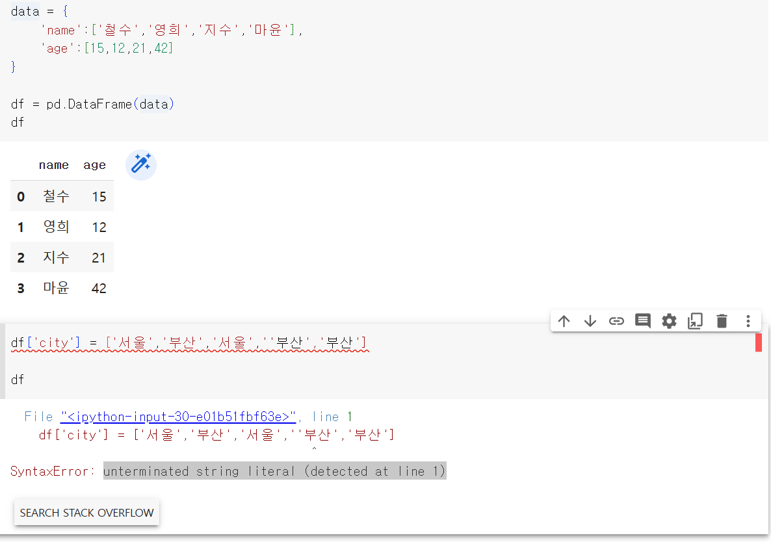
Task: Click the 'name' list code line
Action: point(171,30)
